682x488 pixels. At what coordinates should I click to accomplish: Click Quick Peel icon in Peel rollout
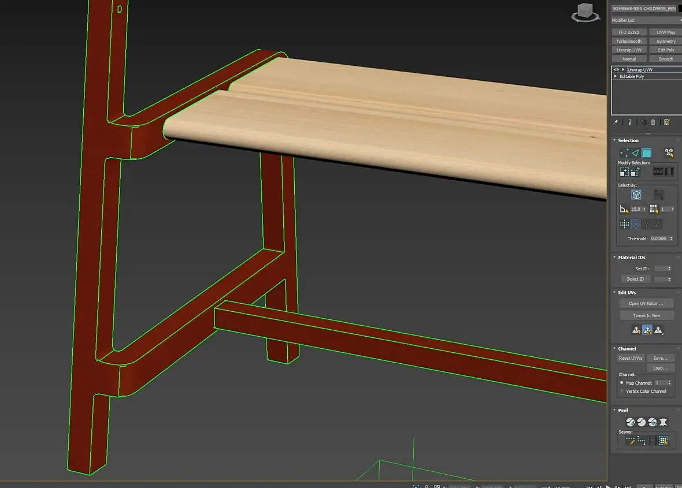(630, 422)
